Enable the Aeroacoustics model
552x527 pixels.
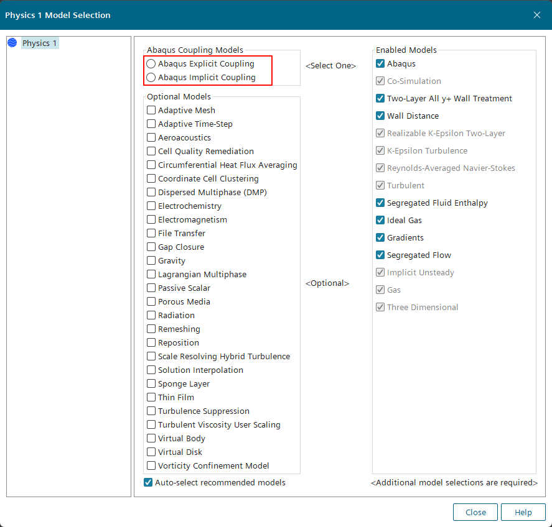151,137
